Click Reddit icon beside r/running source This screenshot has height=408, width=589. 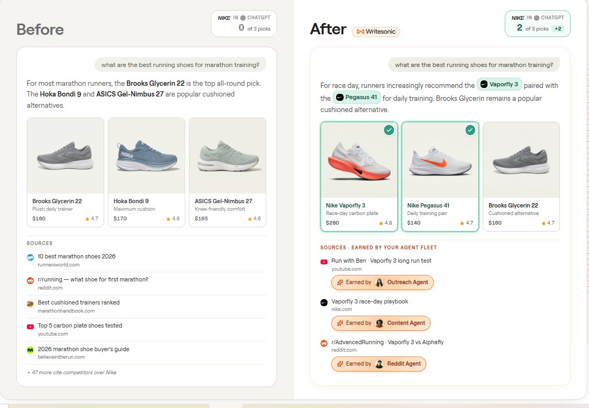[x=31, y=280]
